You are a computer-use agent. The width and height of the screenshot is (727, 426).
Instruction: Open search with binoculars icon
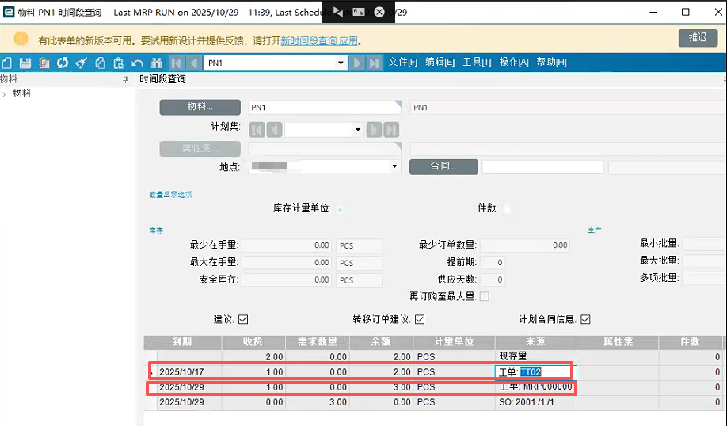[156, 63]
